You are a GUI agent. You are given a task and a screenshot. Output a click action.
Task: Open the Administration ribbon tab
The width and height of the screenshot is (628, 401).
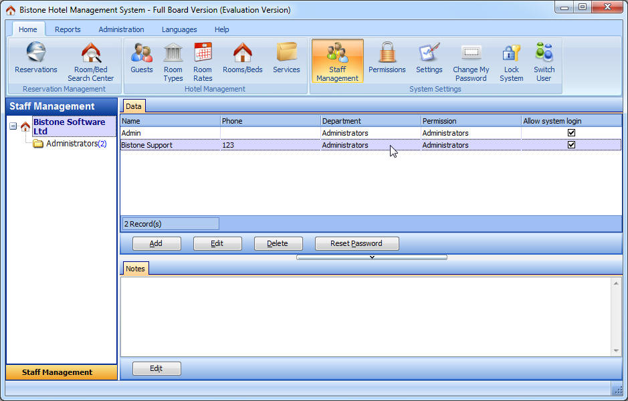(121, 29)
